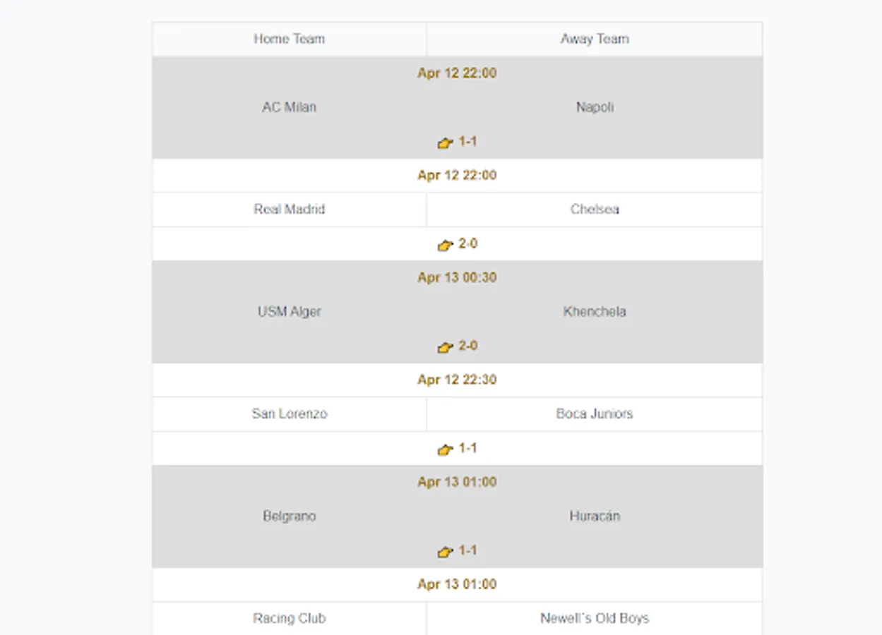
Task: Open San Lorenzo team entry
Action: pos(290,414)
